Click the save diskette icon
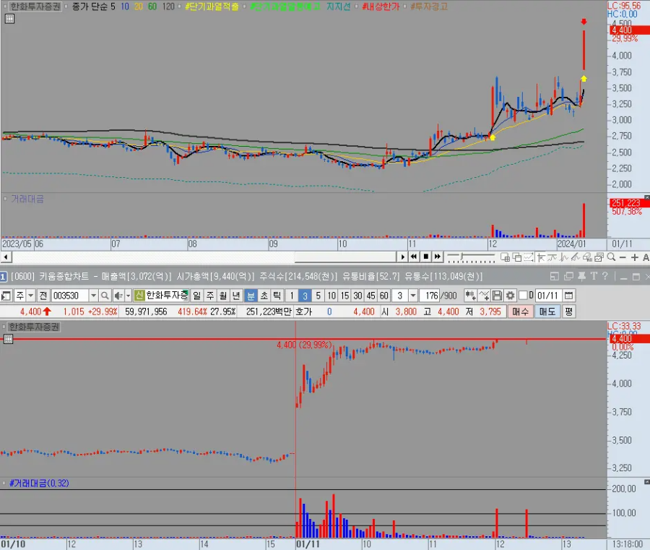650x550 pixels. point(497,296)
